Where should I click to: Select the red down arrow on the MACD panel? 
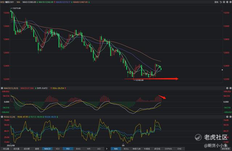pos(164,97)
